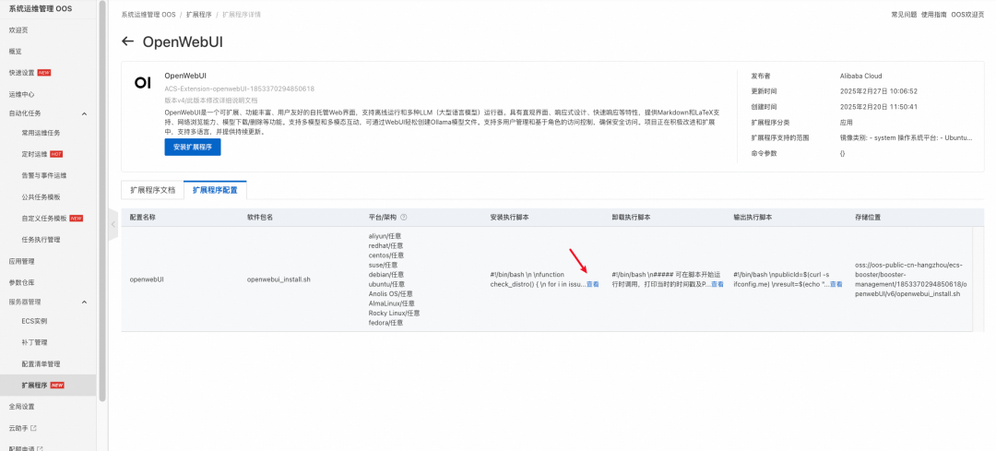Select ECS实例 in the sidebar

tap(34, 321)
